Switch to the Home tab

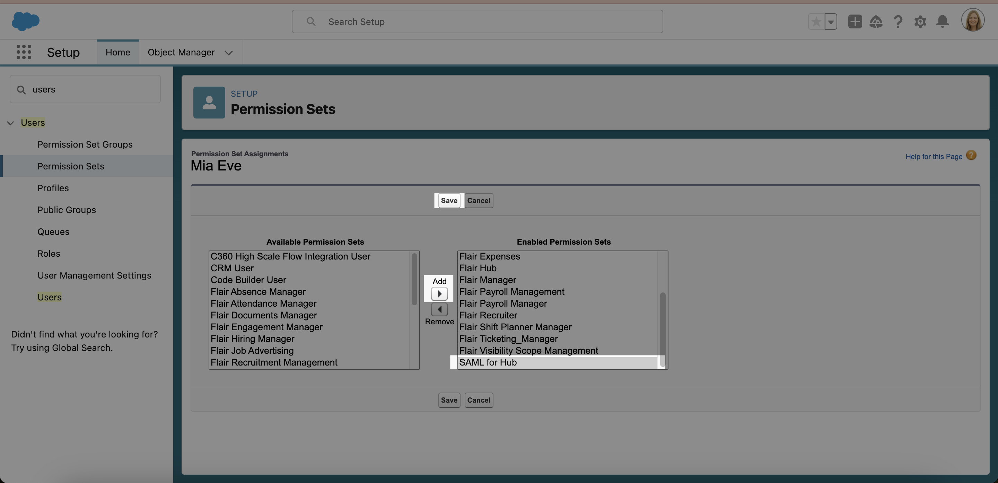tap(118, 52)
